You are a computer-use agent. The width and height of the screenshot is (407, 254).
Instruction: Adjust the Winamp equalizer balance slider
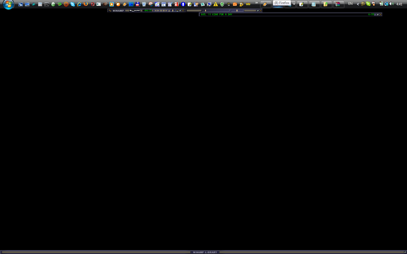click(237, 10)
